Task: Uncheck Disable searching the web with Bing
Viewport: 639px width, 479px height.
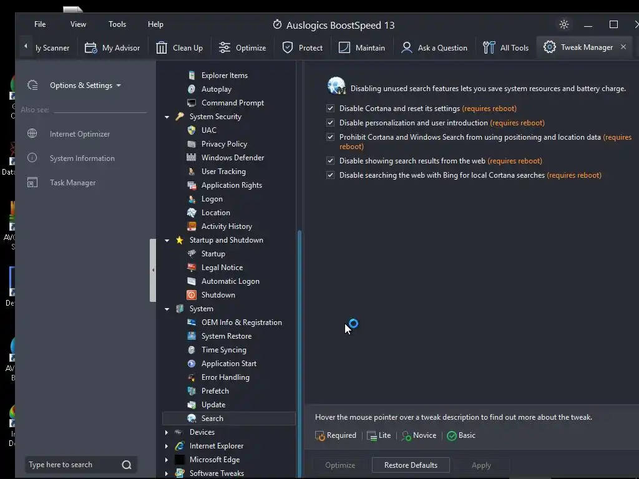Action: [x=331, y=175]
